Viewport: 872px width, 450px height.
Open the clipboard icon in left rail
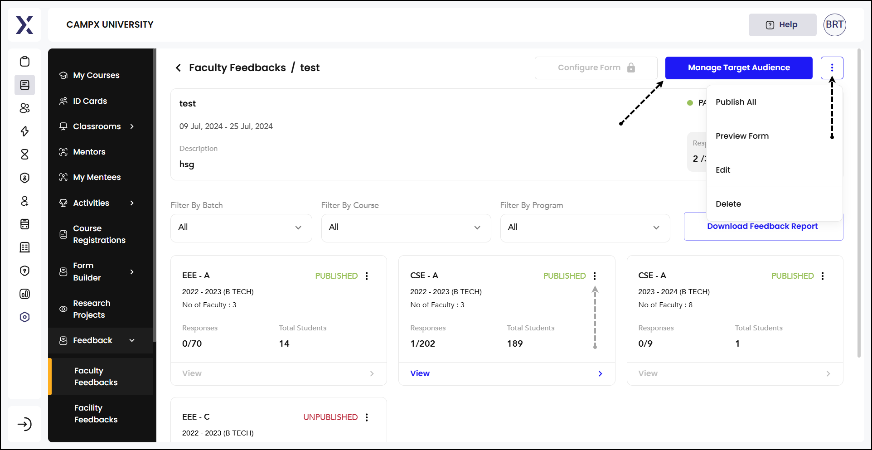tap(25, 62)
